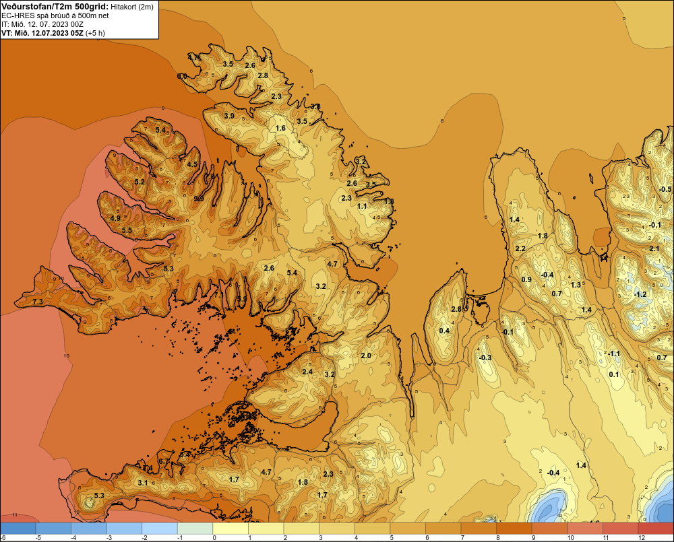Image resolution: width=674 pixels, height=542 pixels.
Task: Click the 'Veðurstofan/T2m 500grid:' title text
Action: coord(55,7)
